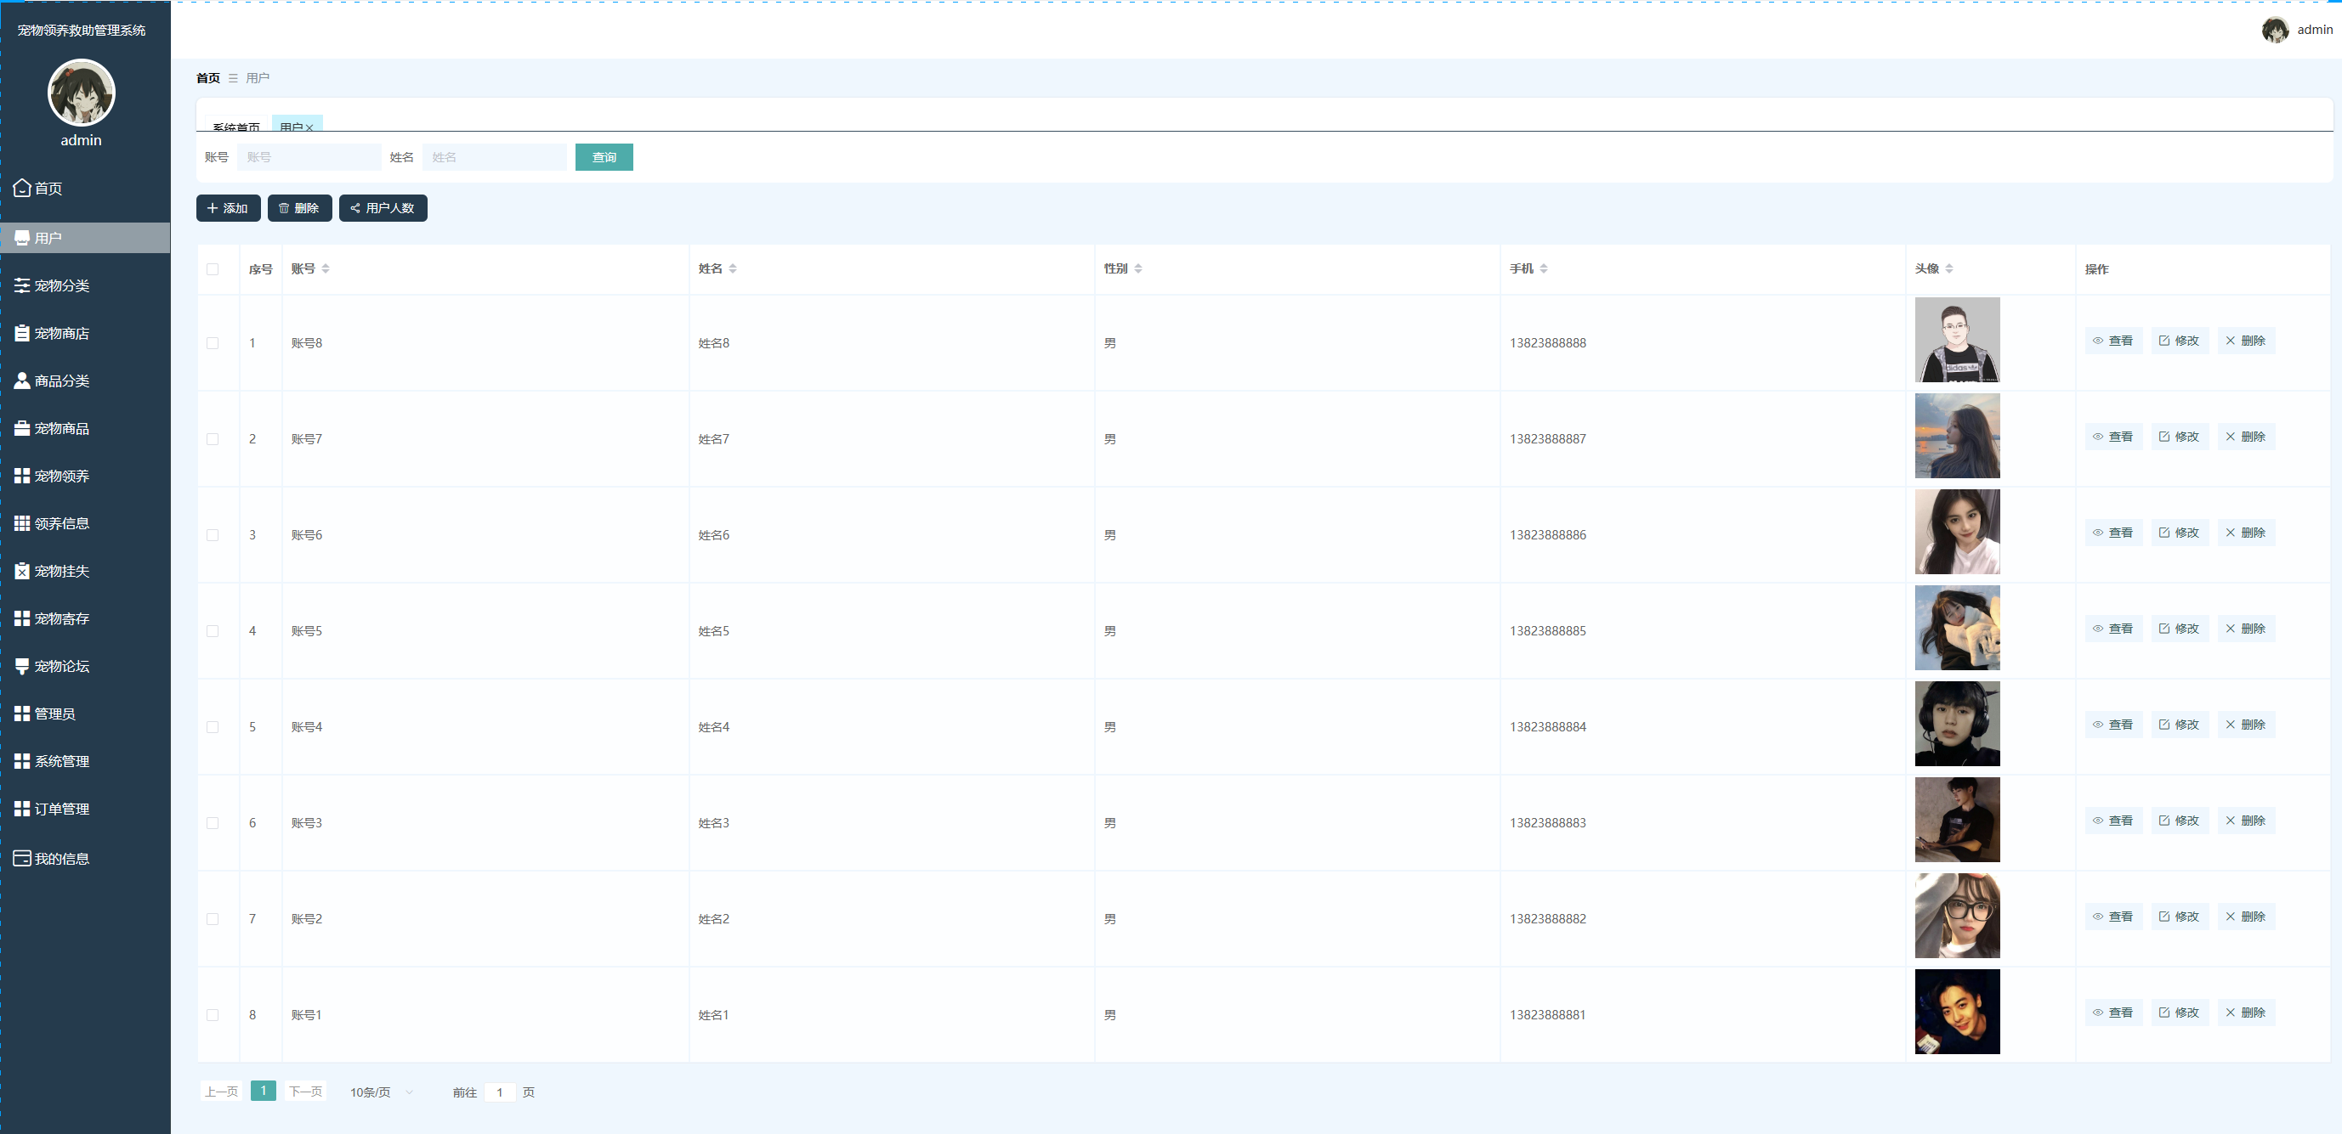Click the 宠物商店 clipboard icon
2342x1134 pixels.
pos(22,334)
